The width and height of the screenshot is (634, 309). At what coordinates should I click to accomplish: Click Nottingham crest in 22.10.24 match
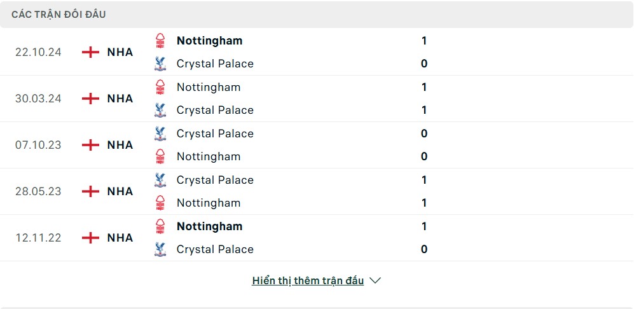(x=160, y=41)
